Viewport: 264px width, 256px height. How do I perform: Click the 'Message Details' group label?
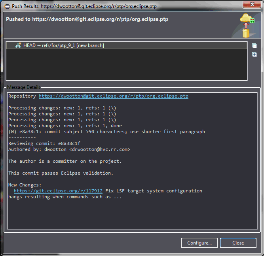pyautogui.click(x=24, y=87)
